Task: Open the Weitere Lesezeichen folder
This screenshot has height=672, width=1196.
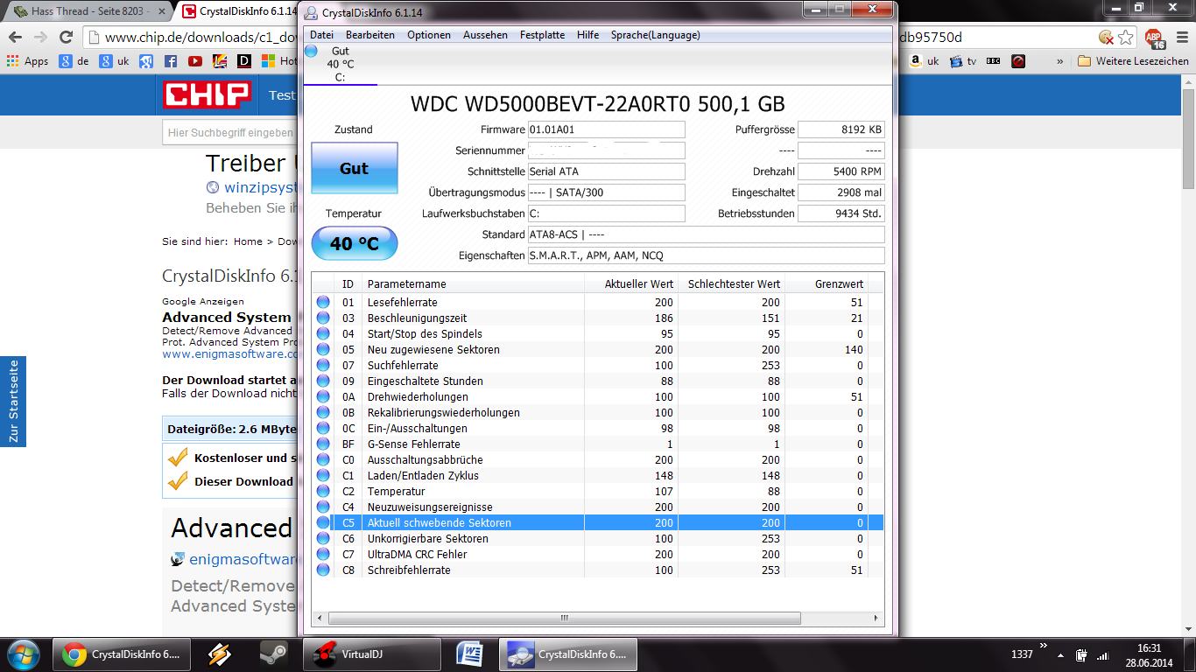Action: point(1133,61)
